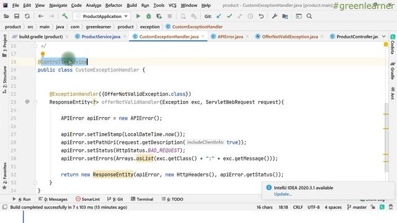The height and width of the screenshot is (223, 397).
Task: Change the CRLF line separator setting
Action: pos(298,207)
